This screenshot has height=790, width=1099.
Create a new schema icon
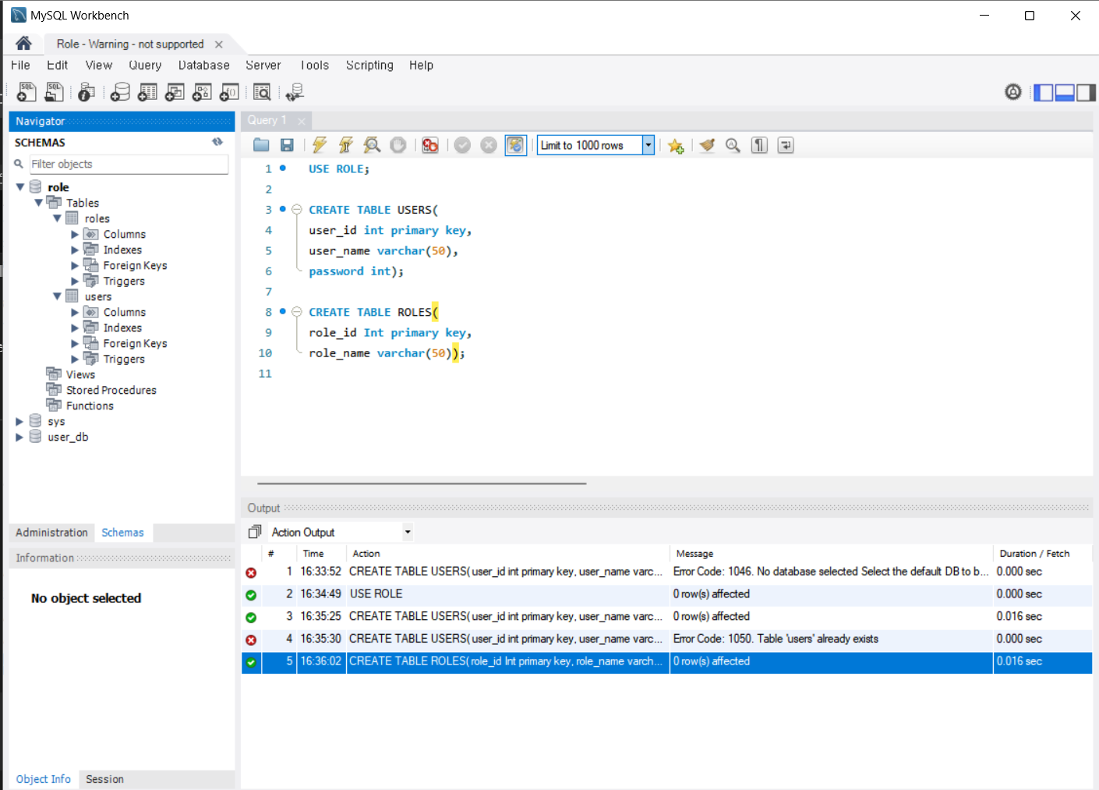tap(120, 92)
